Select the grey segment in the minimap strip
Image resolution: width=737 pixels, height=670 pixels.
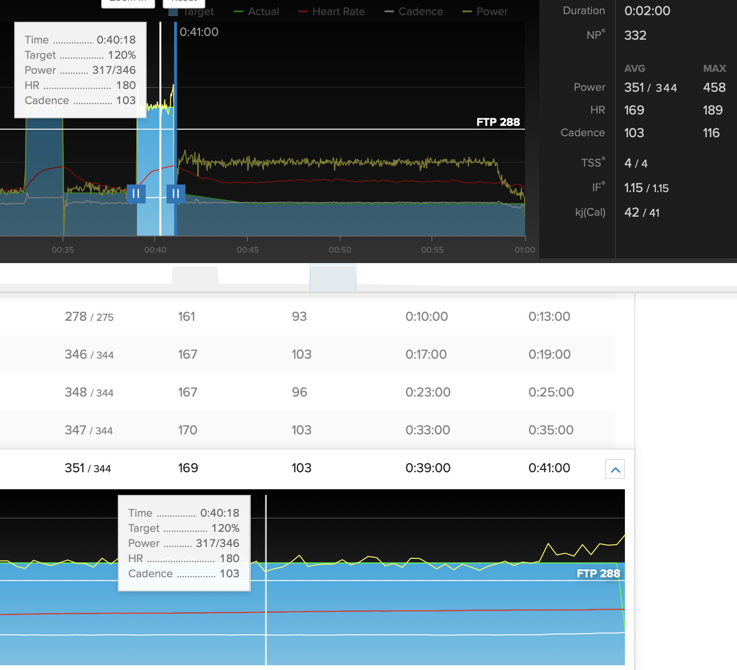point(195,275)
